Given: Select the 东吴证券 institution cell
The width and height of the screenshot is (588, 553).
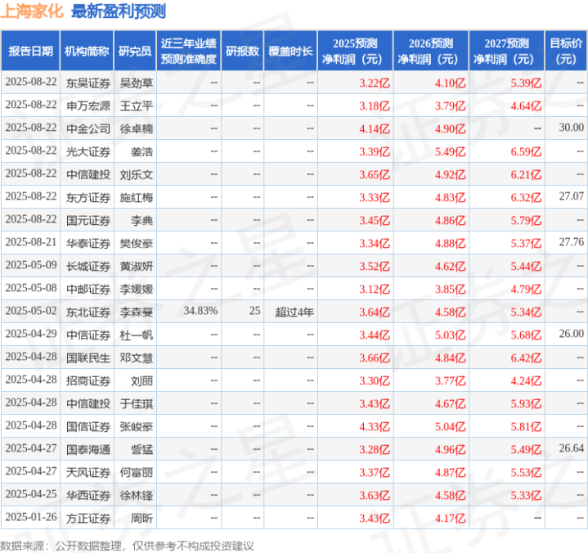Looking at the screenshot, I should click(x=88, y=83).
